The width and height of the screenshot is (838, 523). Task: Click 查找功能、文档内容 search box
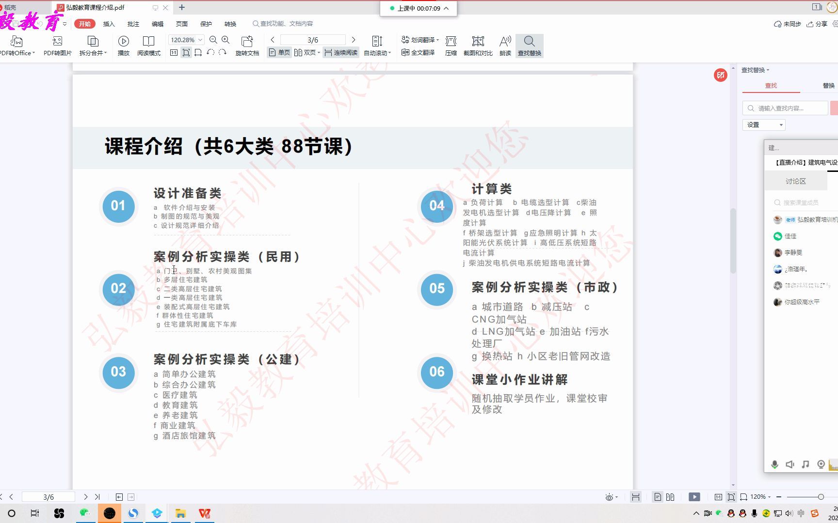283,24
